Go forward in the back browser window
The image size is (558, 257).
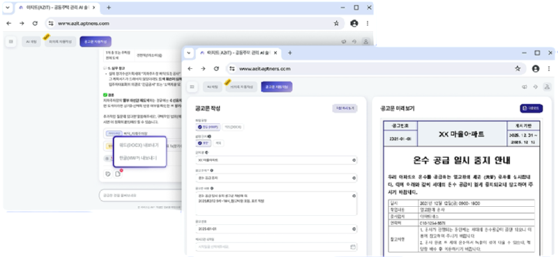(22, 24)
